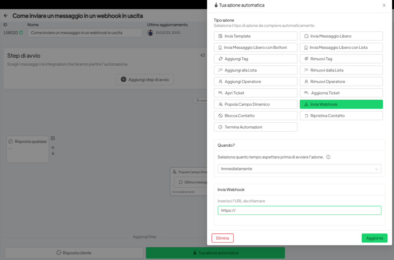Image resolution: width=394 pixels, height=260 pixels.
Task: Open the Immediatamente timing dropdown
Action: [x=299, y=169]
